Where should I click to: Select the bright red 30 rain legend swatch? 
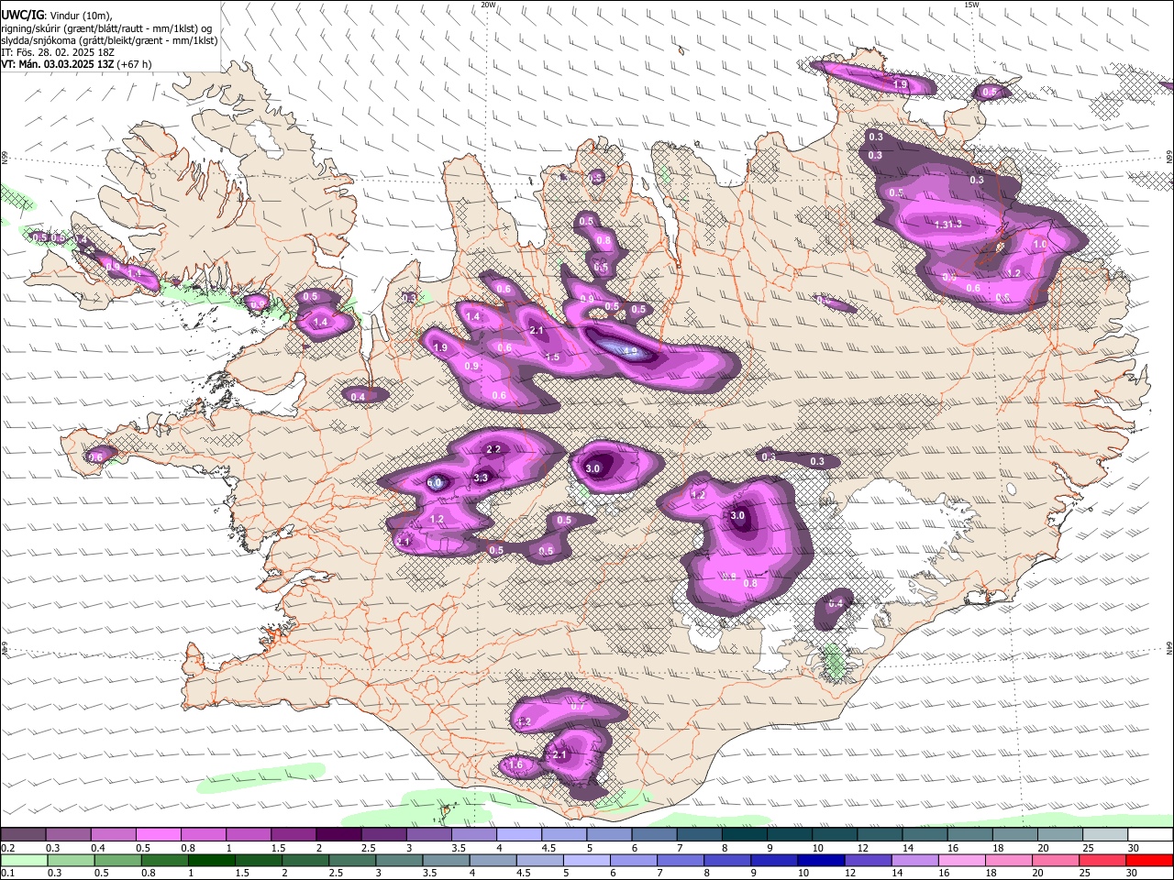pos(1149,861)
